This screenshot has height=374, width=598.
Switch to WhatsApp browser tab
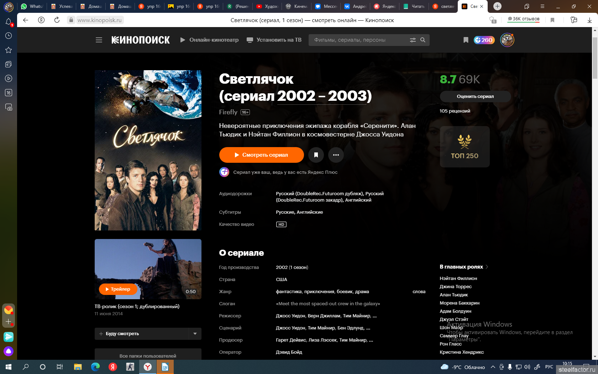tap(32, 6)
